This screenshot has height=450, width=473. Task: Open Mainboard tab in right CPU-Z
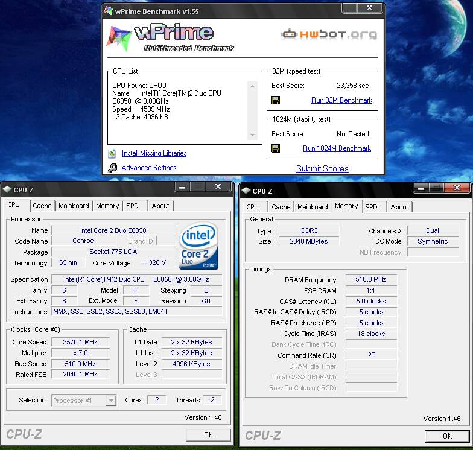(x=313, y=207)
